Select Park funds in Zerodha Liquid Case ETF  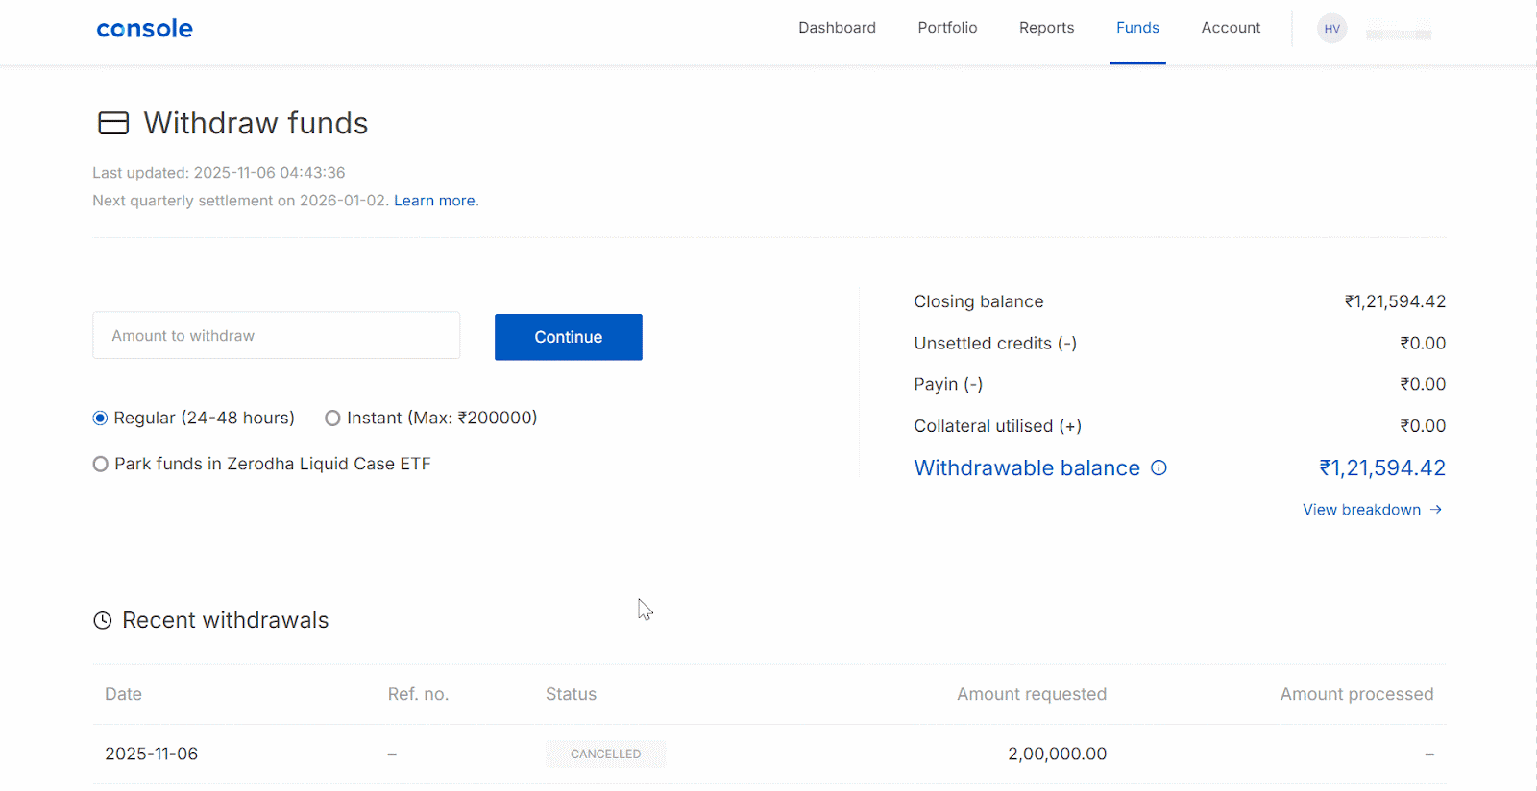(x=100, y=465)
